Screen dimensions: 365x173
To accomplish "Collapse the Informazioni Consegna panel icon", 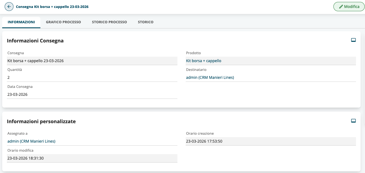I will point(353,40).
